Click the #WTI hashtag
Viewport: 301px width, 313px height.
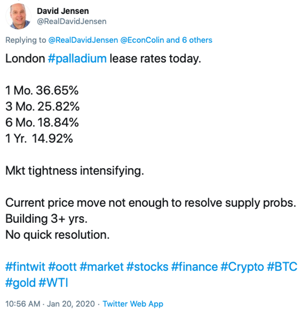click(x=54, y=283)
